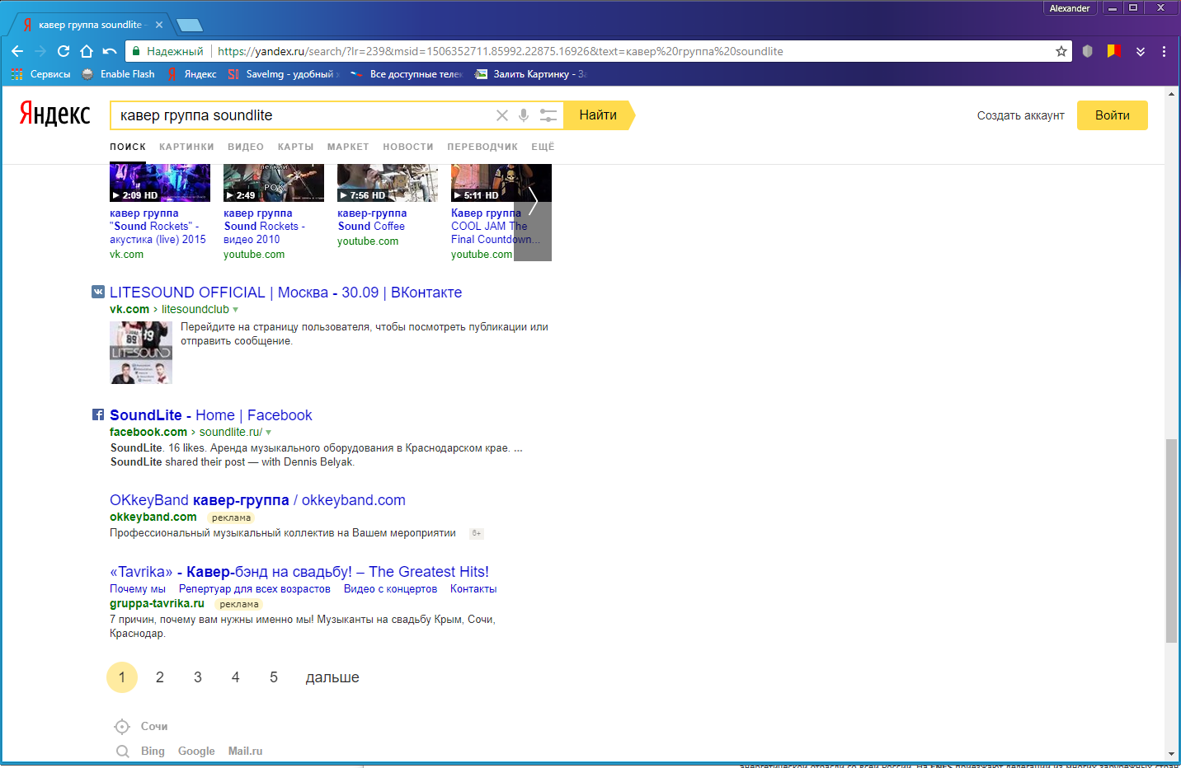Viewport: 1181px width, 768px height.
Task: Switch to the КАРТИНКИ tab
Action: coord(186,147)
